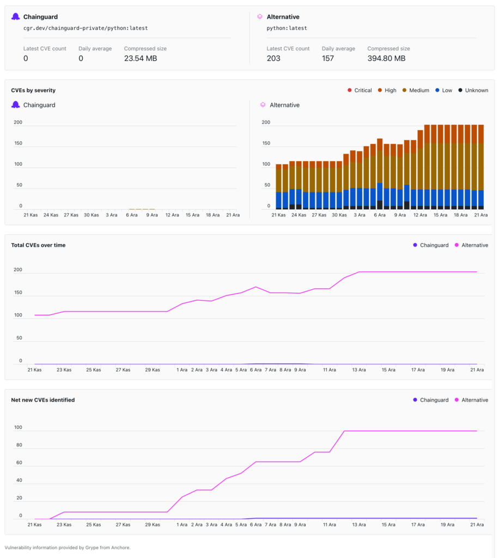Click the Net new CVEs identified heading
499x558 pixels.
tap(43, 400)
